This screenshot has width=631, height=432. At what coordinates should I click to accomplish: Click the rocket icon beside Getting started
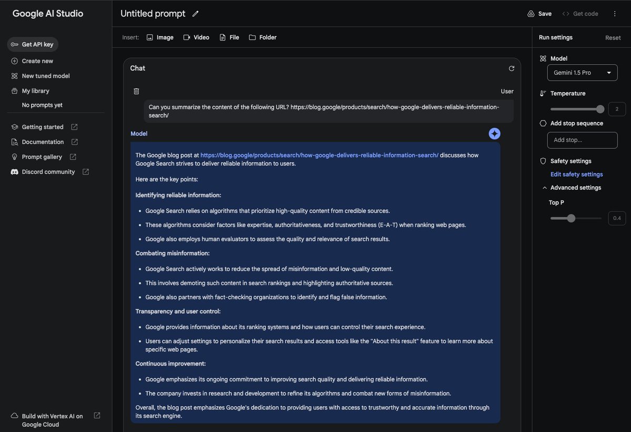[15, 127]
